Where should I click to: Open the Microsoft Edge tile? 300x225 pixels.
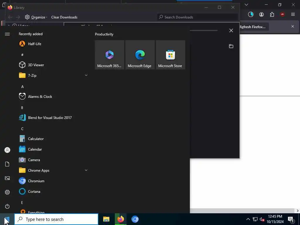pyautogui.click(x=140, y=55)
